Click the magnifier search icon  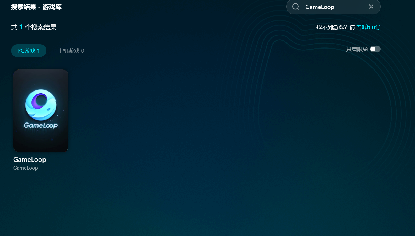pyautogui.click(x=295, y=7)
